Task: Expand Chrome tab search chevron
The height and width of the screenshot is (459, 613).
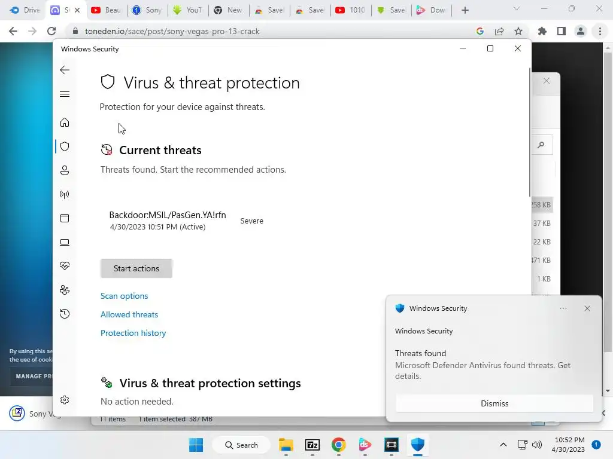Action: tap(517, 8)
